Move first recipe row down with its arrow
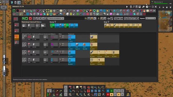Viewport: 173px width, 97px height. pyautogui.click(x=23, y=38)
